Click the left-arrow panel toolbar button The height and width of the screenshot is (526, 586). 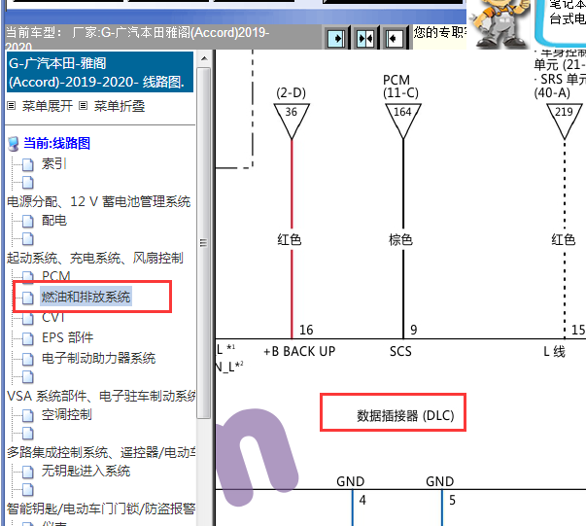click(x=394, y=38)
